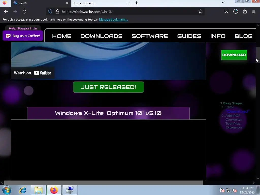Open Windows Explorer from taskbar

pyautogui.click(x=38, y=190)
